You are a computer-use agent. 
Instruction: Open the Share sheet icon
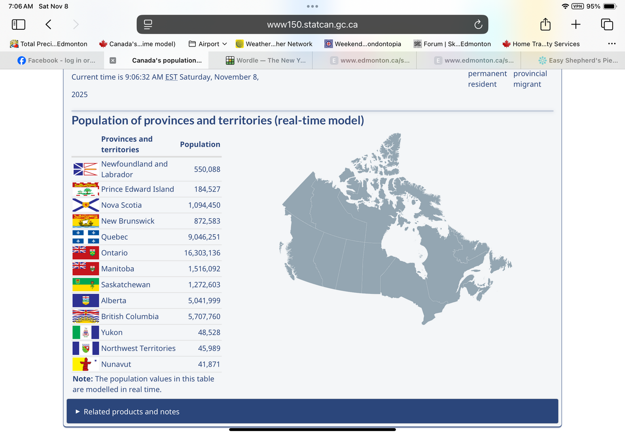tap(545, 24)
